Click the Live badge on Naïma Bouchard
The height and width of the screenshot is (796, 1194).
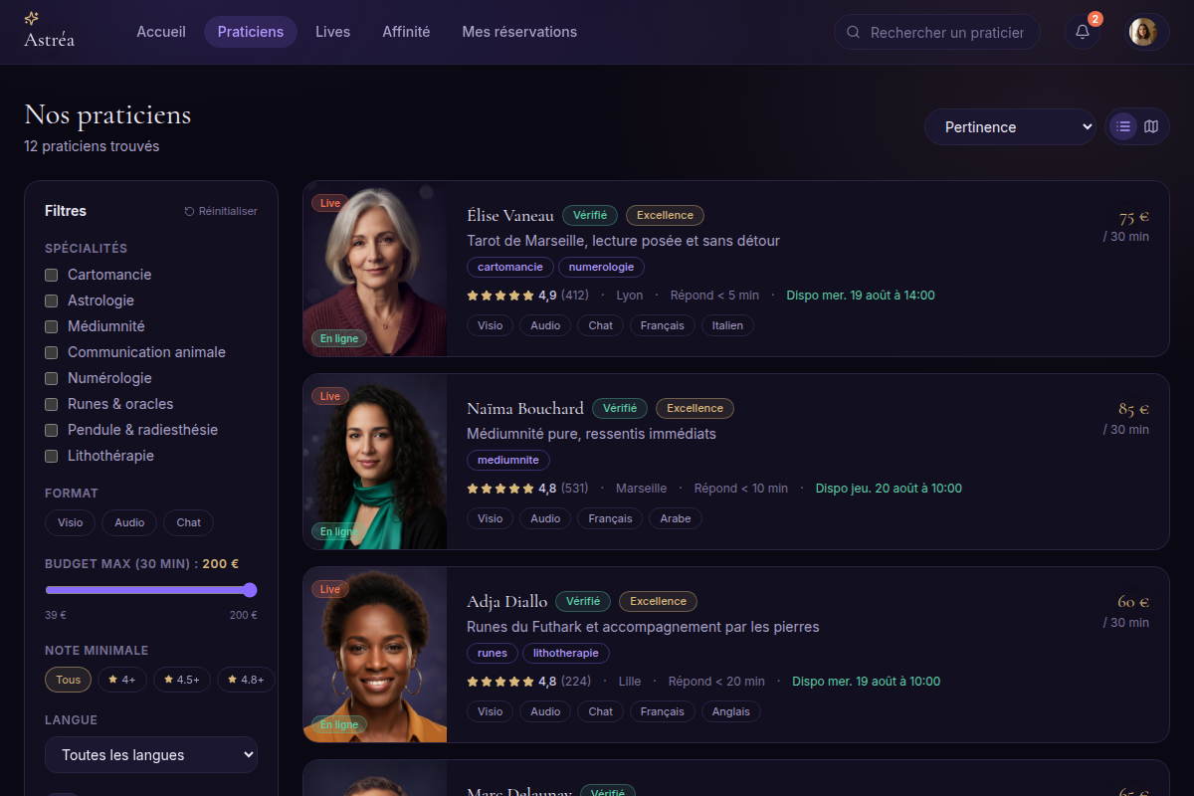(x=330, y=396)
